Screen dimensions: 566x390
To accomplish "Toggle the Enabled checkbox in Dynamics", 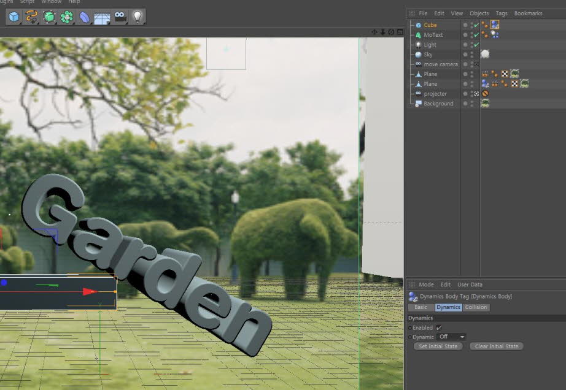I will click(438, 327).
